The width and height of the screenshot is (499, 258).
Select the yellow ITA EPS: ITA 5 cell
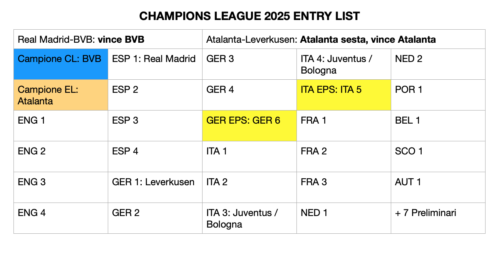point(344,95)
